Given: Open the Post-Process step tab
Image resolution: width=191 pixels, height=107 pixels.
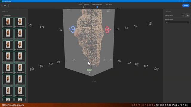Looking at the screenshot, I should click(x=109, y=5).
